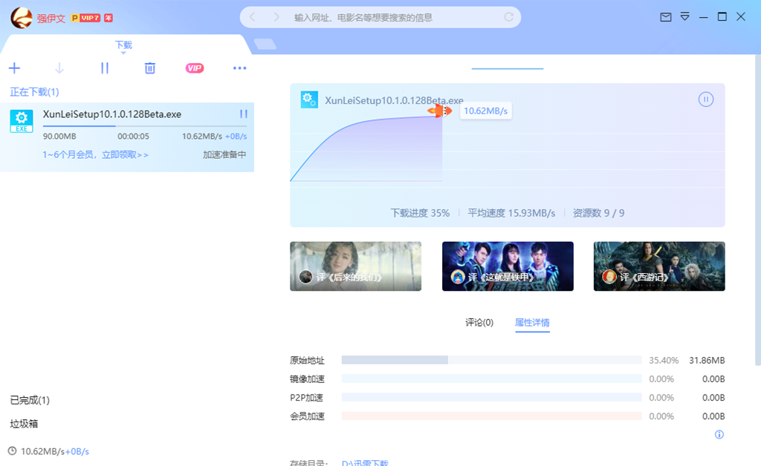Click the browser forward arrow
Image resolution: width=761 pixels, height=466 pixels.
coord(276,18)
